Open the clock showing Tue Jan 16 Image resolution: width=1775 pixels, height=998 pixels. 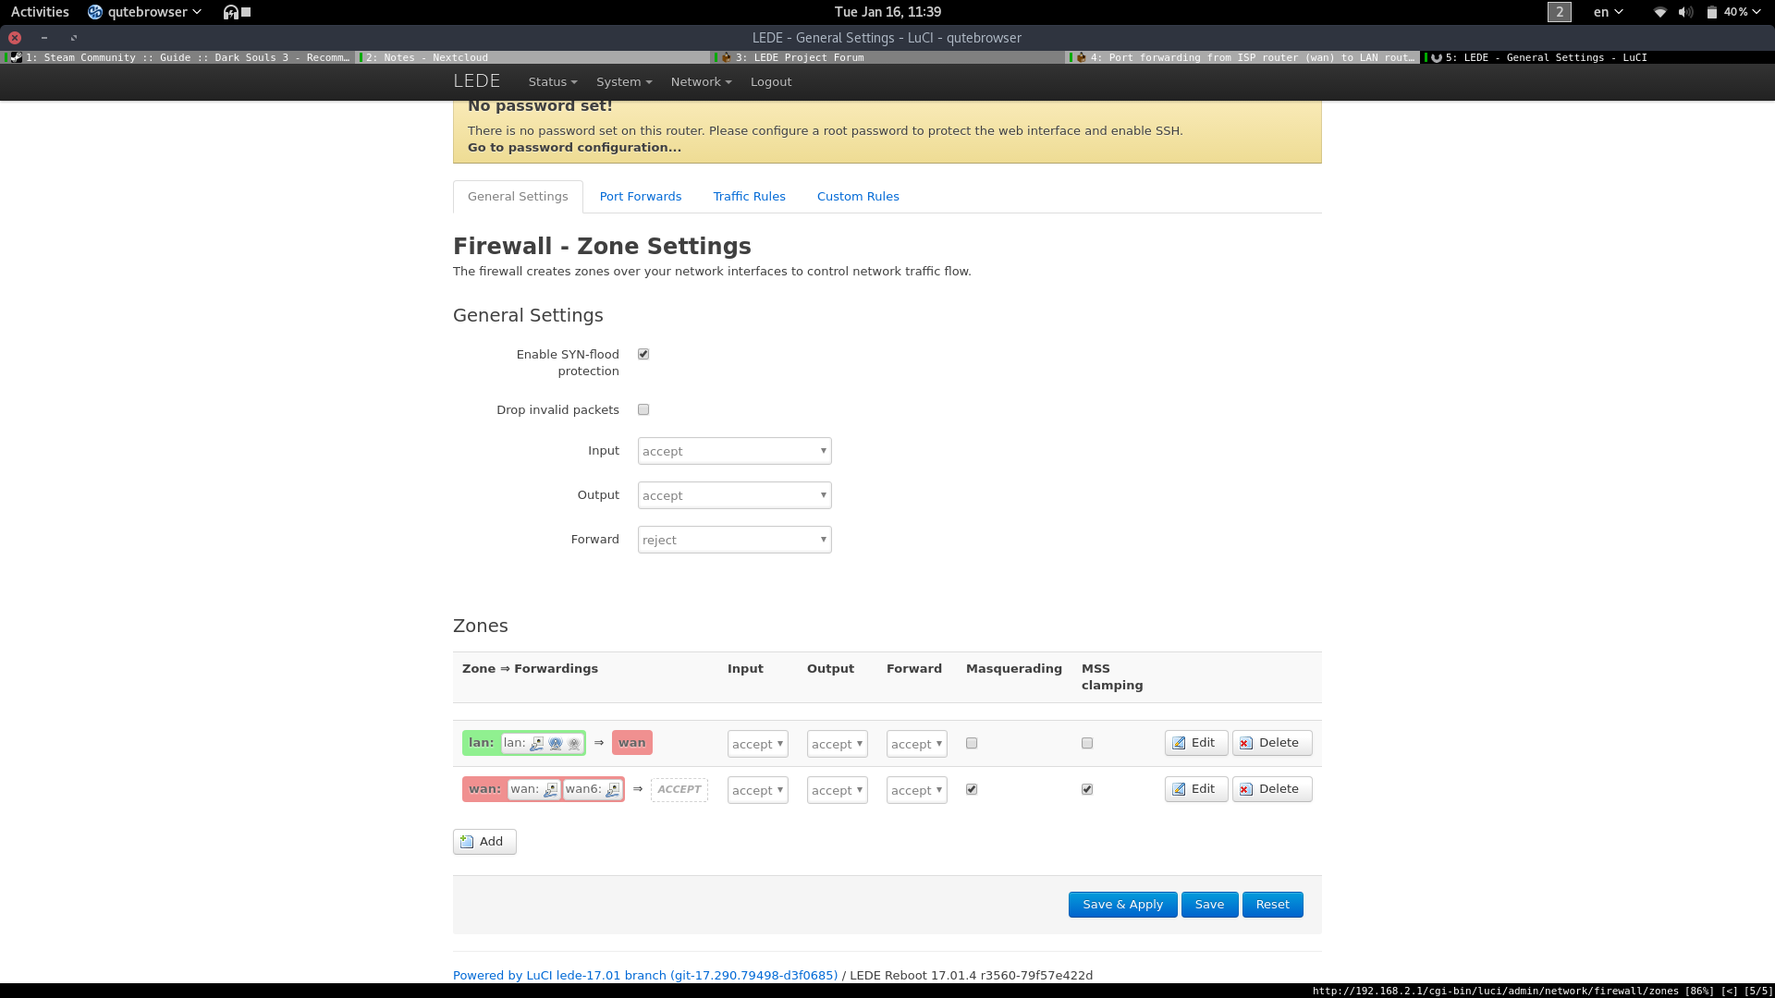[887, 12]
